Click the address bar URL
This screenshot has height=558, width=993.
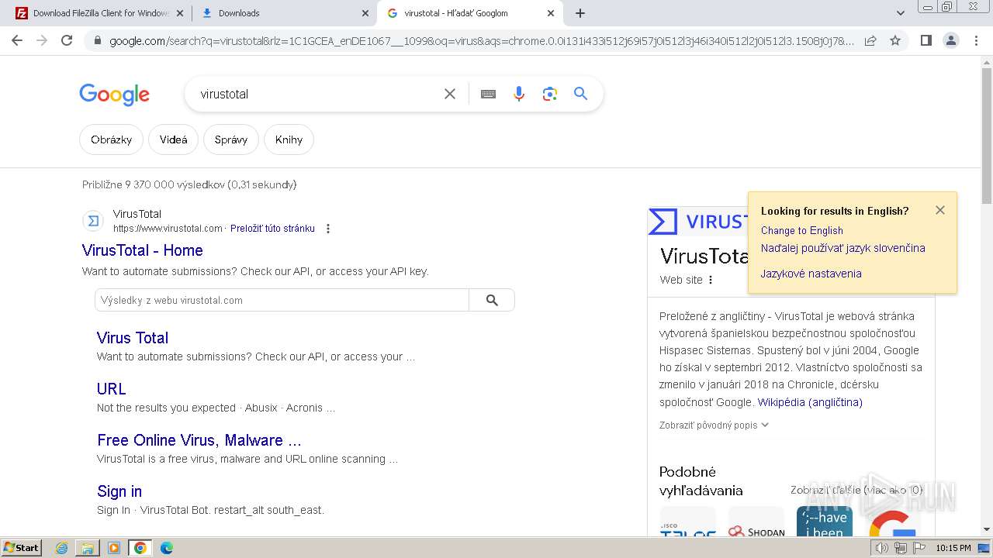click(481, 40)
